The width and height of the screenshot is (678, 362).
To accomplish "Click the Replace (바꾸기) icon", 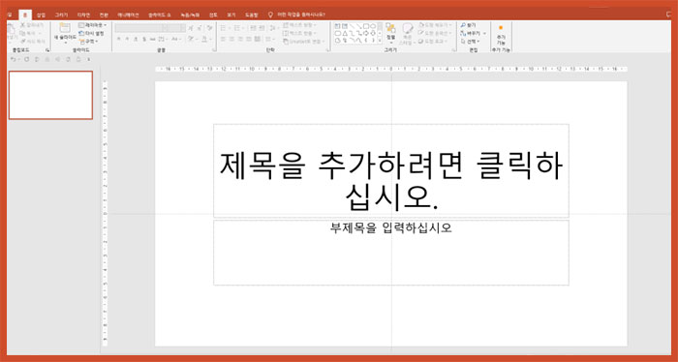I will click(463, 33).
